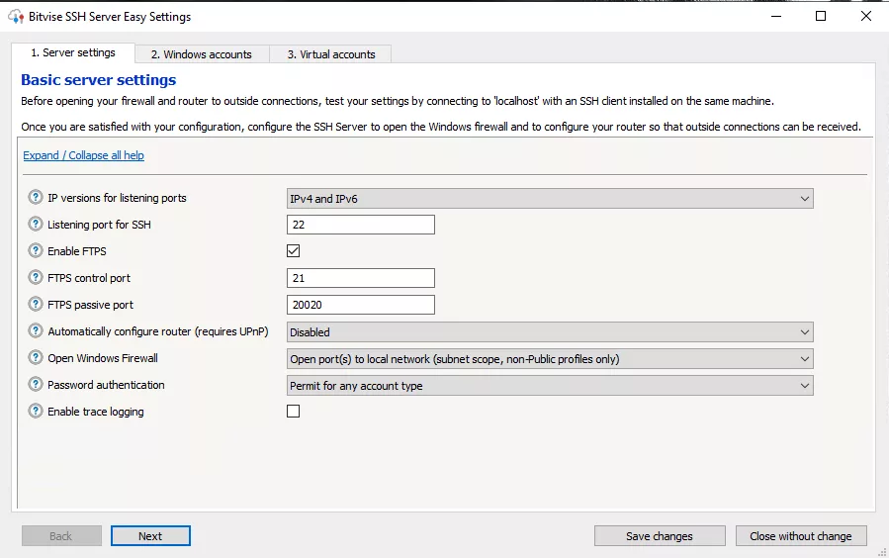Click help icon next to FTPS control port

click(37, 278)
